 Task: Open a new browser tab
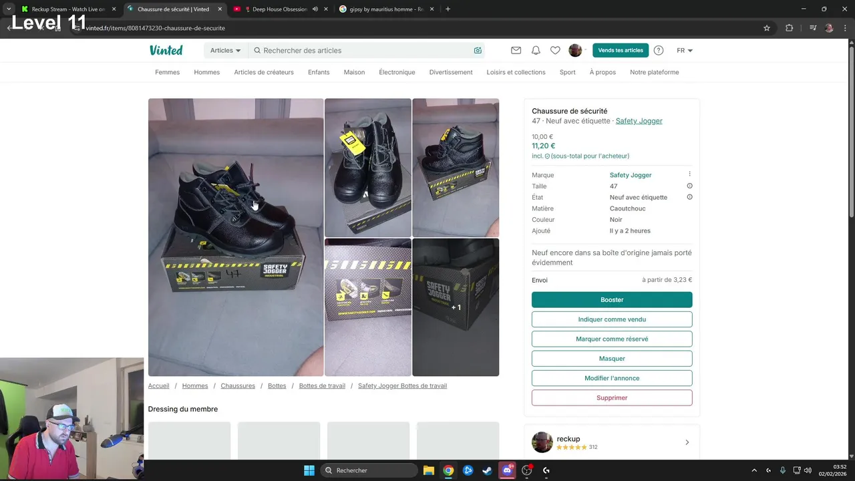coord(448,9)
